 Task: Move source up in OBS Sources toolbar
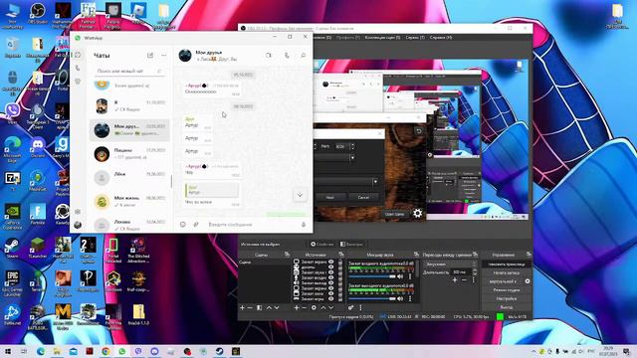click(323, 308)
